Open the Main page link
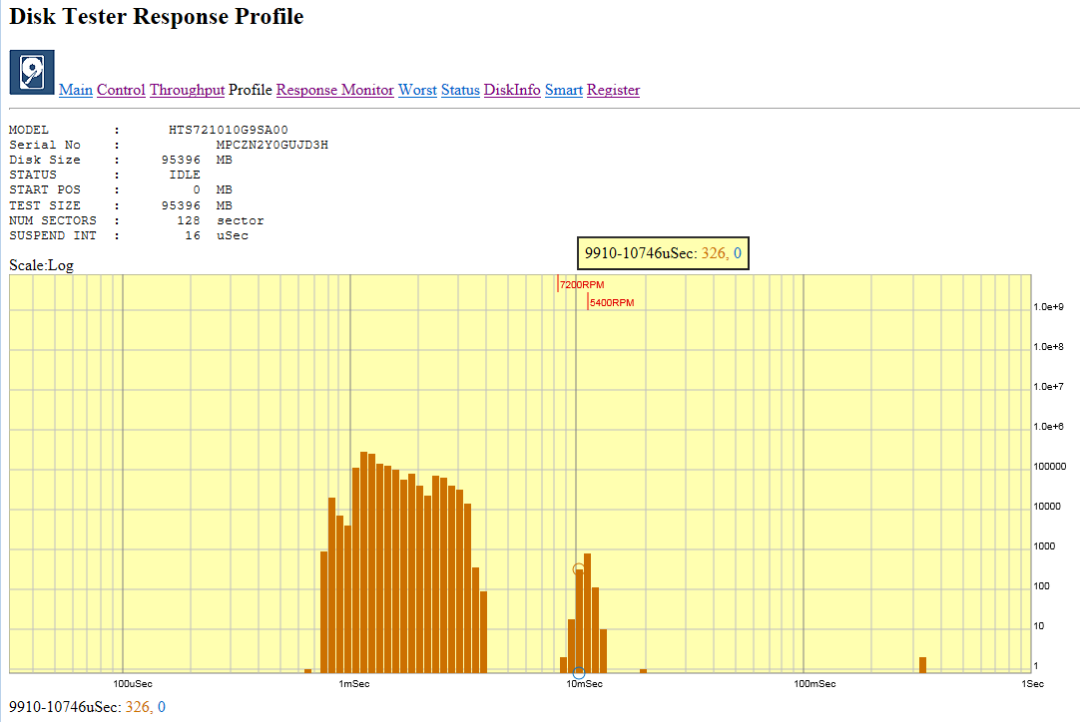The height and width of the screenshot is (722, 1080). 76,90
